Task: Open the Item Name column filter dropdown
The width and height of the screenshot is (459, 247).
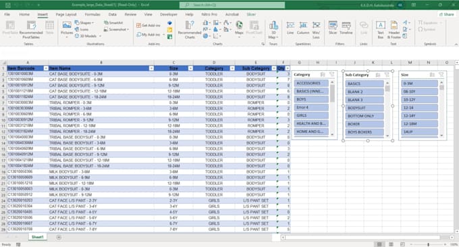Action: pos(151,68)
